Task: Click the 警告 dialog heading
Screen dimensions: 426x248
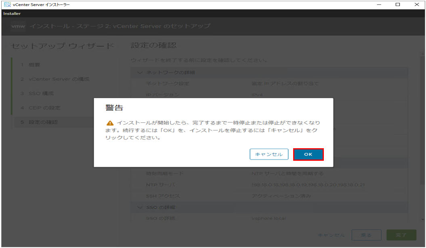Action: click(x=114, y=108)
